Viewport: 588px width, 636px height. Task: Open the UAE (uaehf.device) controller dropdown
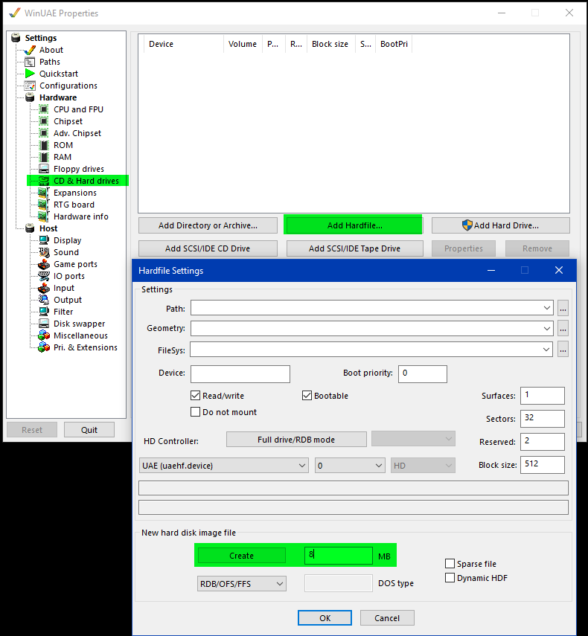[224, 466]
